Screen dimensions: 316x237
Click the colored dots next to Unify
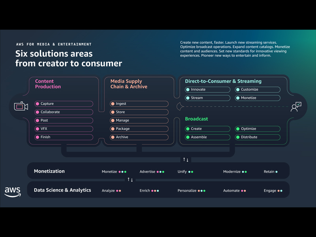(191, 172)
